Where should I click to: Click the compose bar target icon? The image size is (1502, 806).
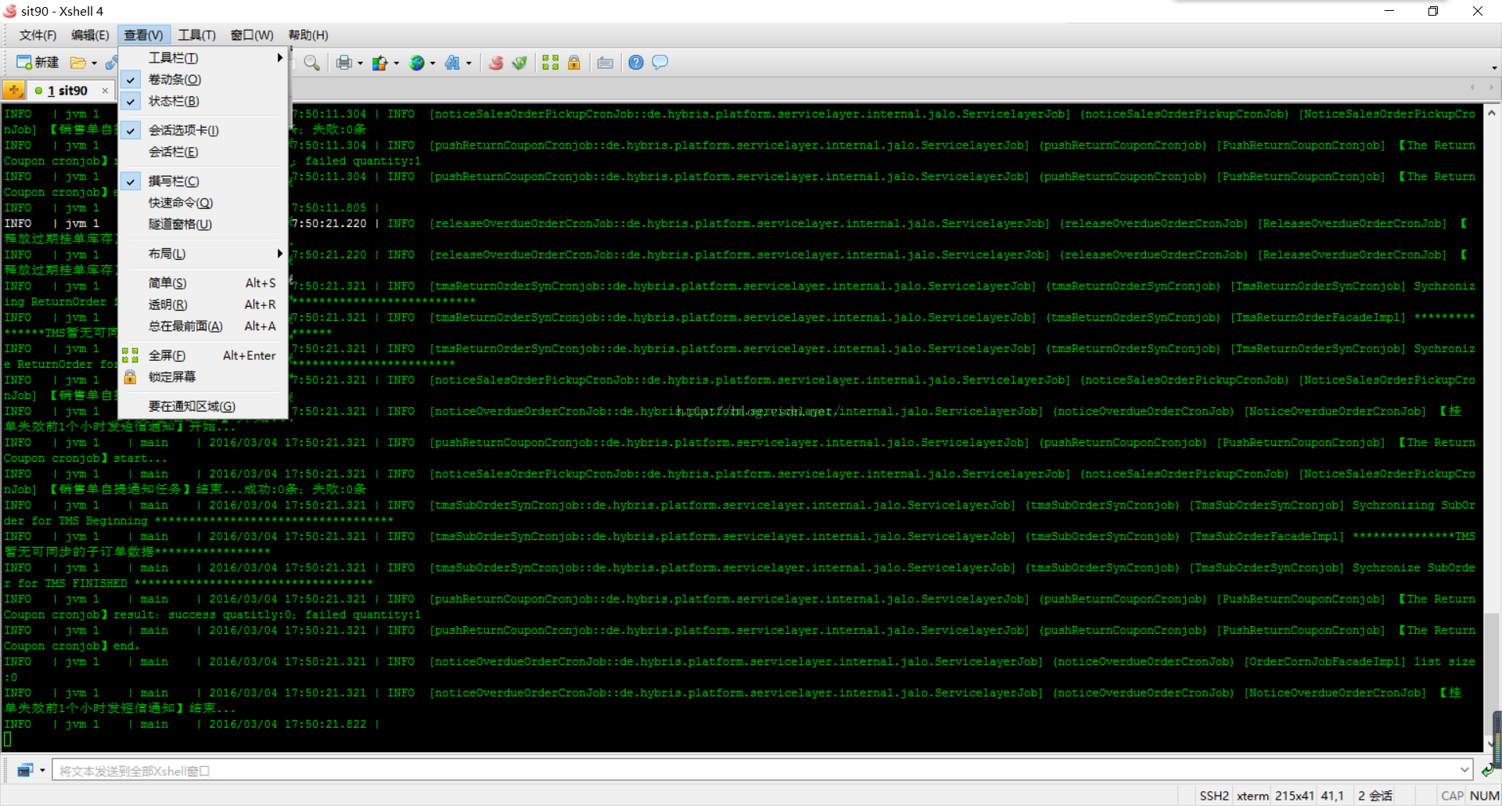click(x=25, y=771)
